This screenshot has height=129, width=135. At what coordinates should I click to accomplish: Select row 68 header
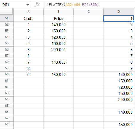point(7,125)
